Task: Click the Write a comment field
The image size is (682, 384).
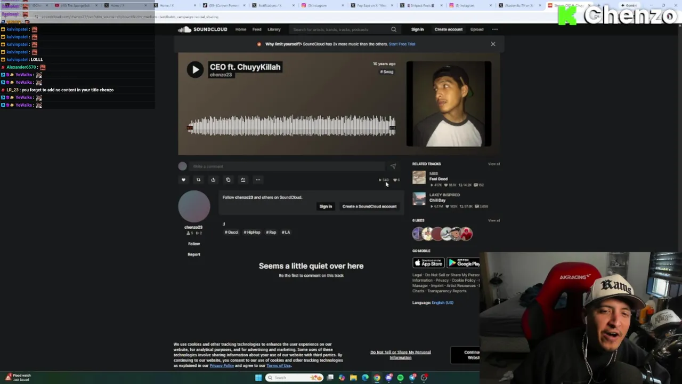Action: (288, 166)
